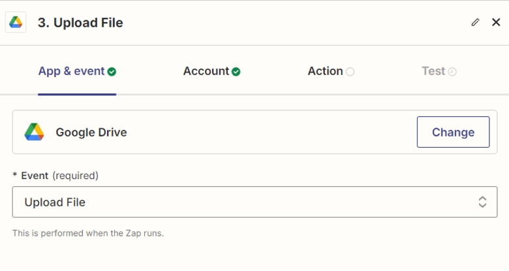The width and height of the screenshot is (509, 271).
Task: Click the Google Drive logo in the app row
Action: point(34,133)
